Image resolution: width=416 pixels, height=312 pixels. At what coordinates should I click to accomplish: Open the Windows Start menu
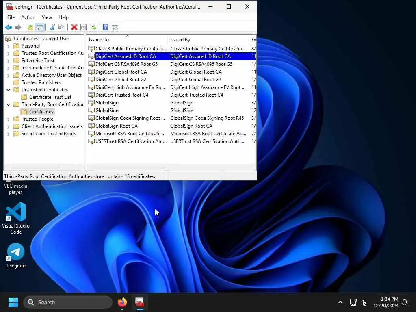[13, 302]
